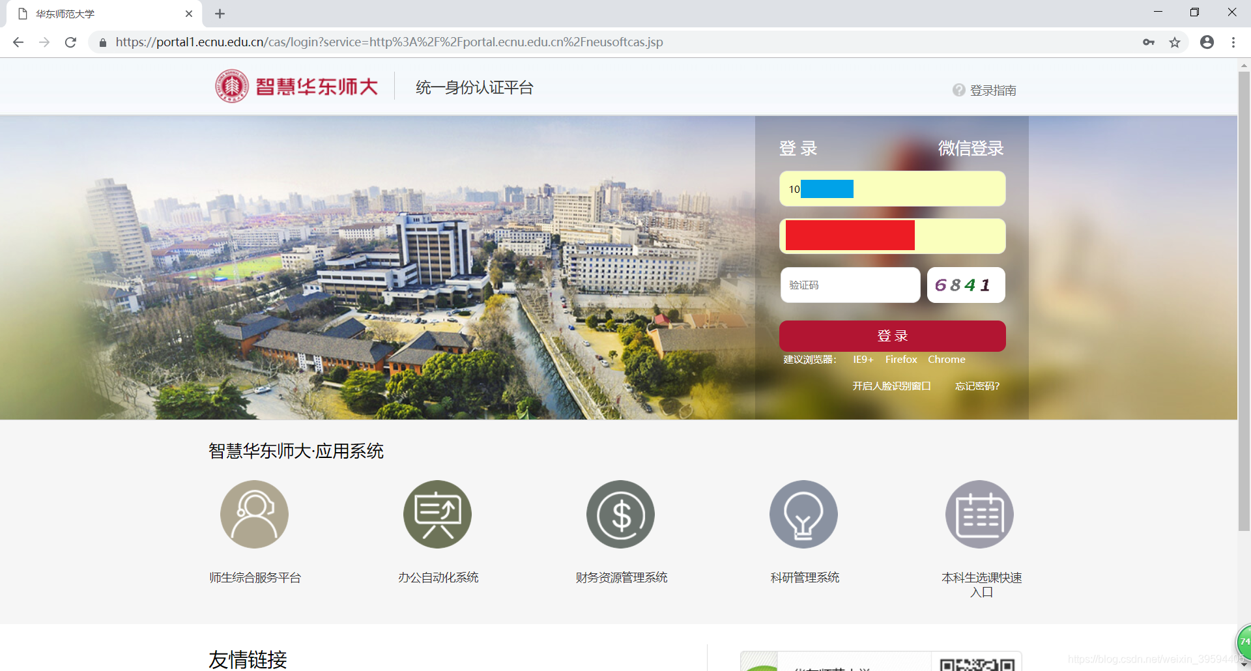Click the 智慧华东师大·应用系统 heading
Image resolution: width=1251 pixels, height=671 pixels.
(x=296, y=451)
